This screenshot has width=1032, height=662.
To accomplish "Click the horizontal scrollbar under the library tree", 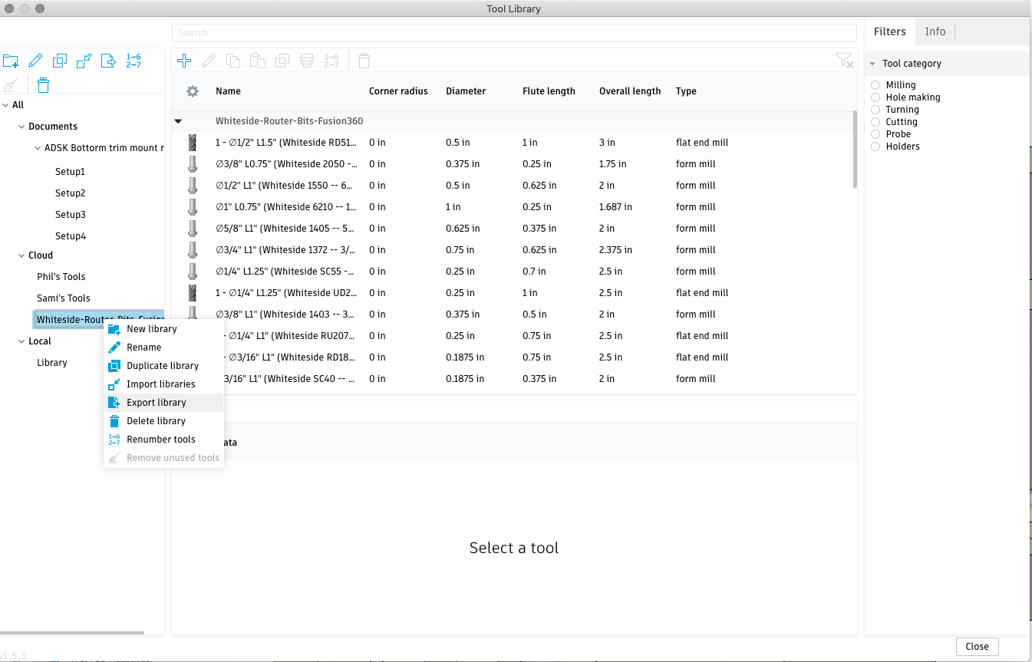I will pos(72,633).
